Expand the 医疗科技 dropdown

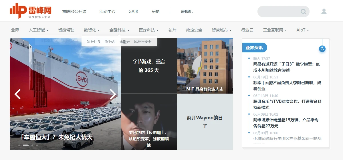(149, 30)
